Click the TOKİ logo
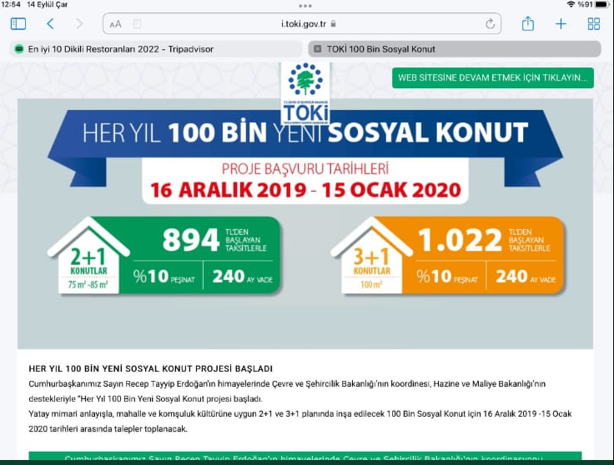The width and height of the screenshot is (614, 465). [305, 93]
